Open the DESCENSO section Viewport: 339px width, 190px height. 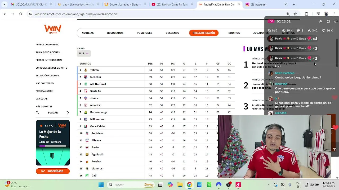coord(172,33)
